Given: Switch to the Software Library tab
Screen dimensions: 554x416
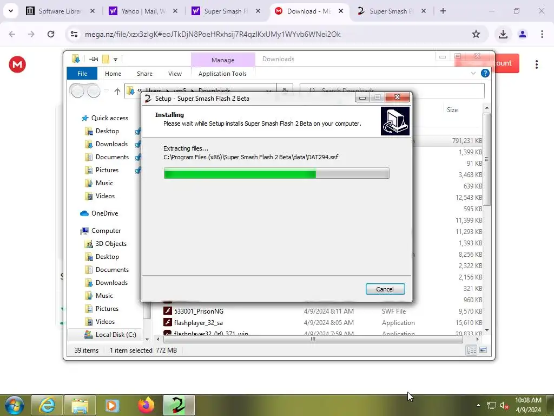Looking at the screenshot, I should (60, 11).
